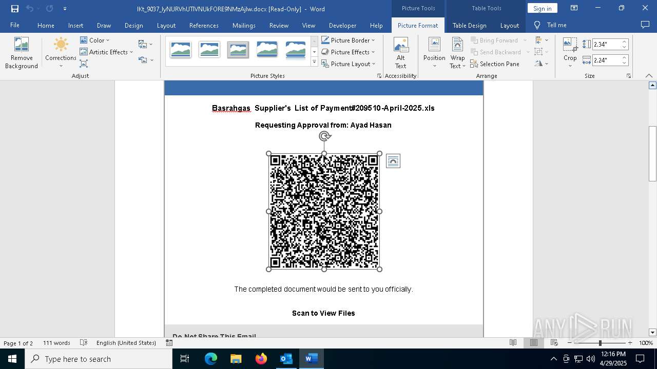Click the Transparency icon below Artistic Effects
The width and height of the screenshot is (657, 369).
[84, 64]
